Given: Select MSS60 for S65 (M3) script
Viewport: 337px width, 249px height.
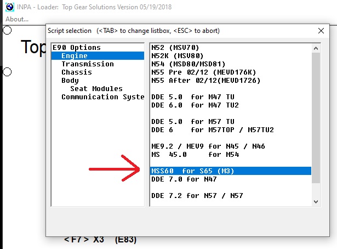Looking at the screenshot, I should coord(231,171).
